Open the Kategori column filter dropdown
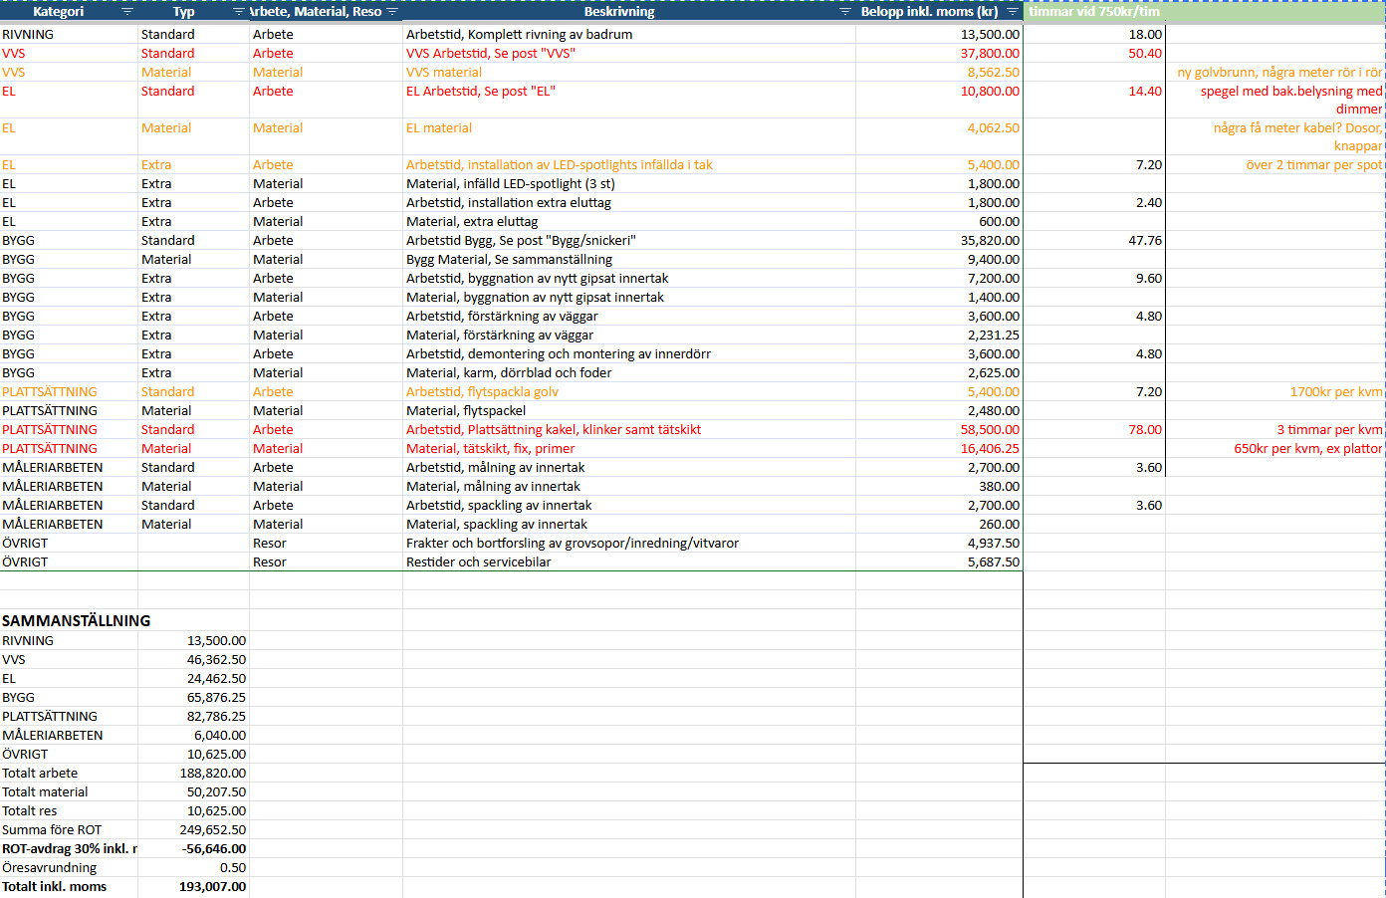Viewport: 1386px width, 898px height. point(126,12)
